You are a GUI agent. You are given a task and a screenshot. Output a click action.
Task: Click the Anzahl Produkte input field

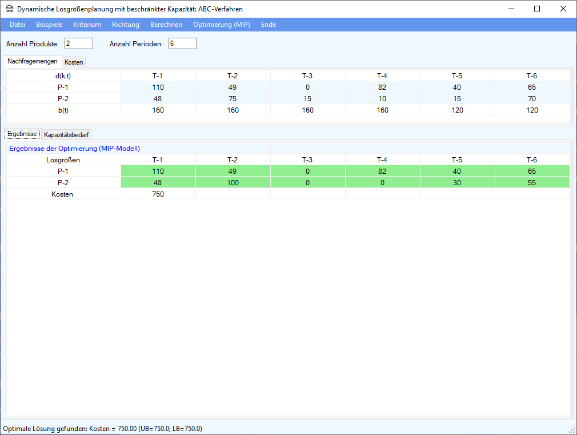tap(79, 44)
